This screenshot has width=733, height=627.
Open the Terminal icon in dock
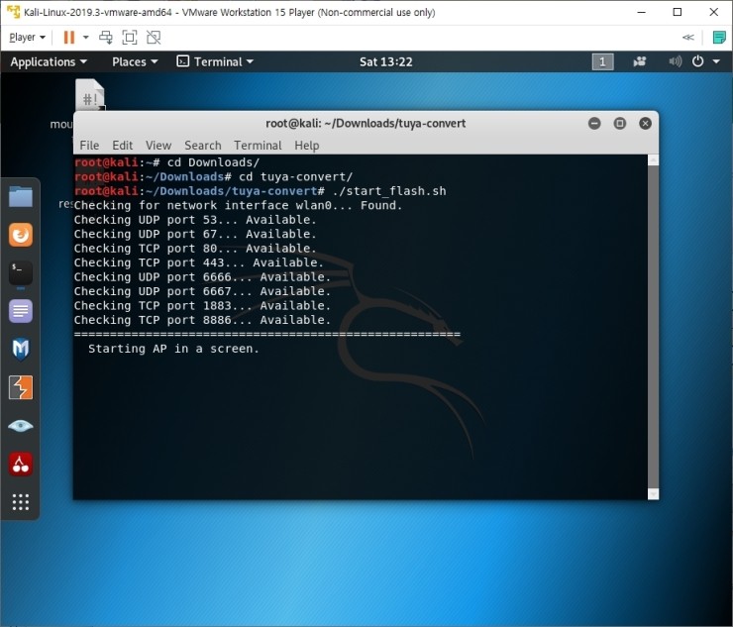click(x=21, y=272)
